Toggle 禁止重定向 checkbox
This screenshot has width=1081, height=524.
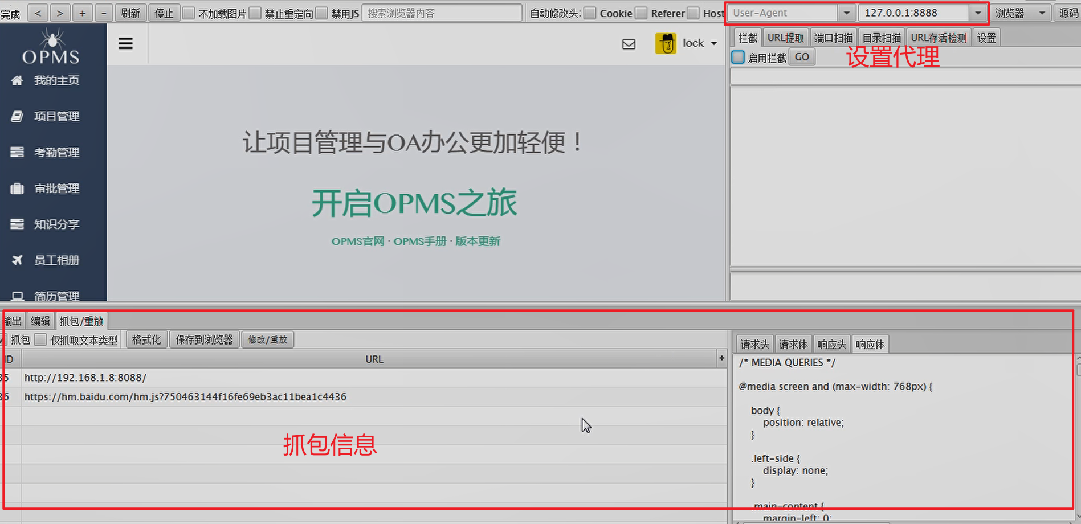point(255,13)
